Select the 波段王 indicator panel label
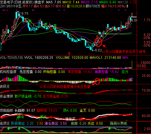The image size is (151, 134). click(x=5, y=87)
